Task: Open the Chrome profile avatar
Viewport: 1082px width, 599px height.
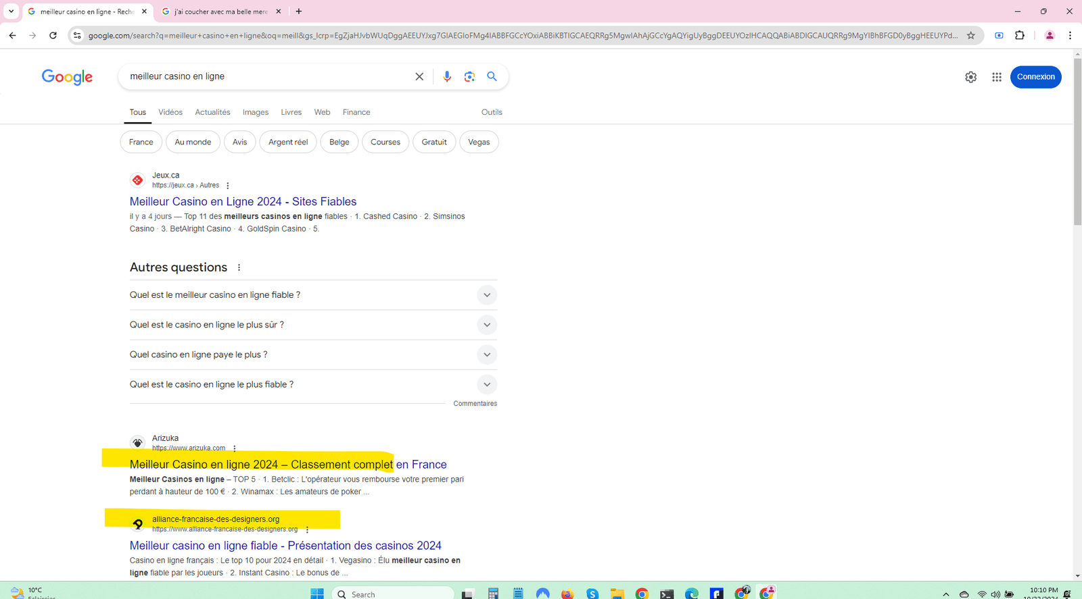Action: coord(1050,35)
